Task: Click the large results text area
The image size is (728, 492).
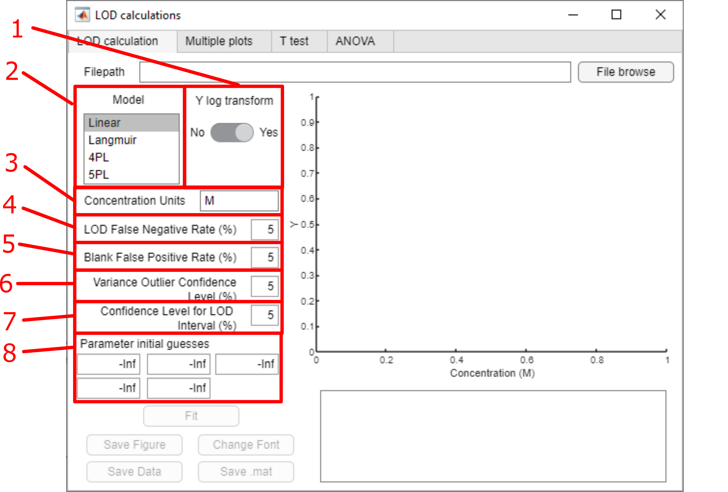Action: [x=493, y=436]
